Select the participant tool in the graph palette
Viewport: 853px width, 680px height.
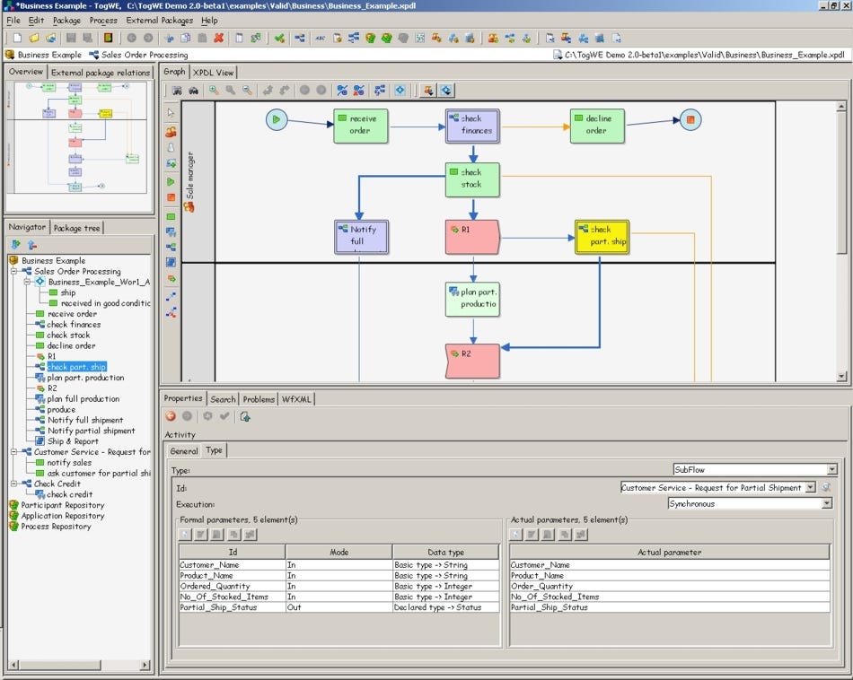(170, 133)
